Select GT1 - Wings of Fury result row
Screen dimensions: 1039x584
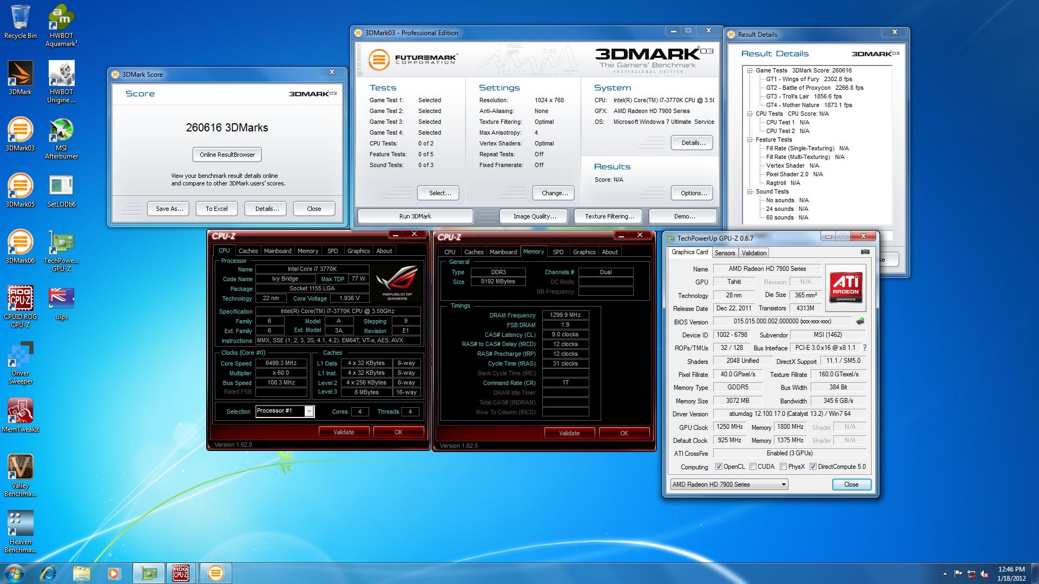tap(809, 79)
